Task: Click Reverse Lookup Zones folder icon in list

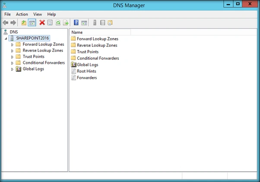Action: tap(73, 45)
